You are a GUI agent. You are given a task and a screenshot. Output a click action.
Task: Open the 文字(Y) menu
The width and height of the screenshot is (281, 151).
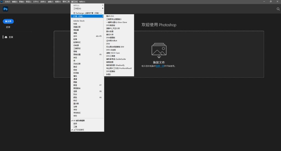pos(36,2)
